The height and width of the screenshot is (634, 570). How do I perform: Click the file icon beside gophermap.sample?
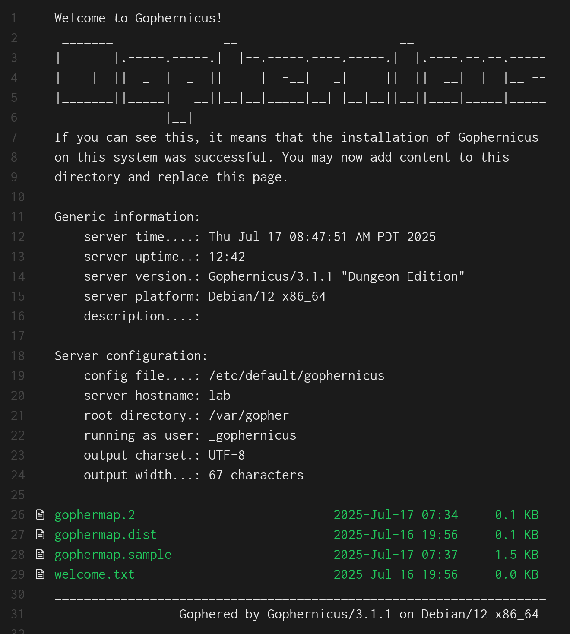[40, 554]
